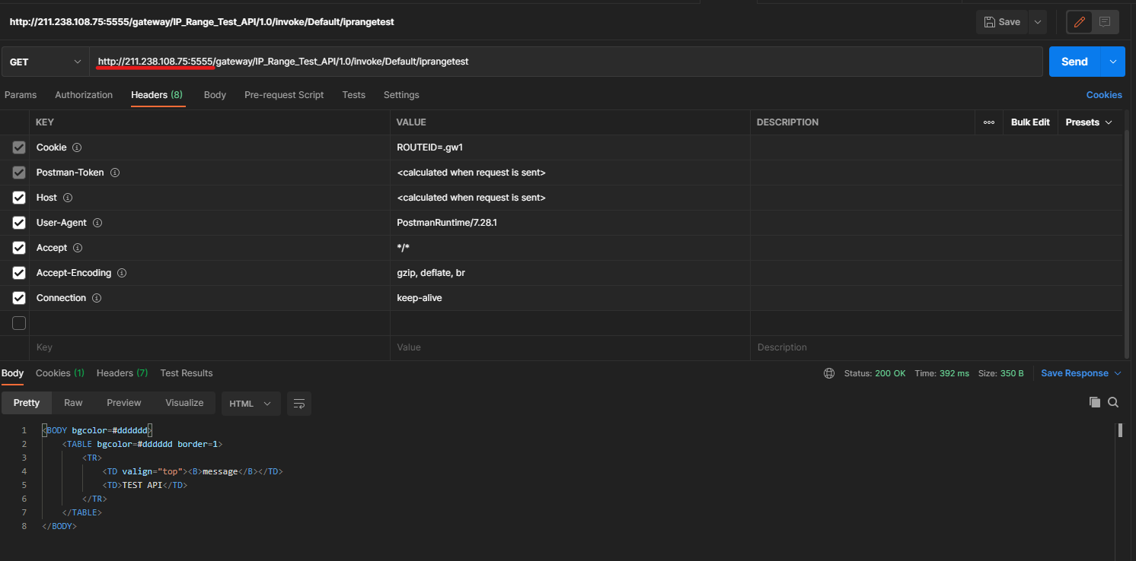Expand the HTML format dropdown
Image resolution: width=1136 pixels, height=561 pixels.
(x=250, y=404)
